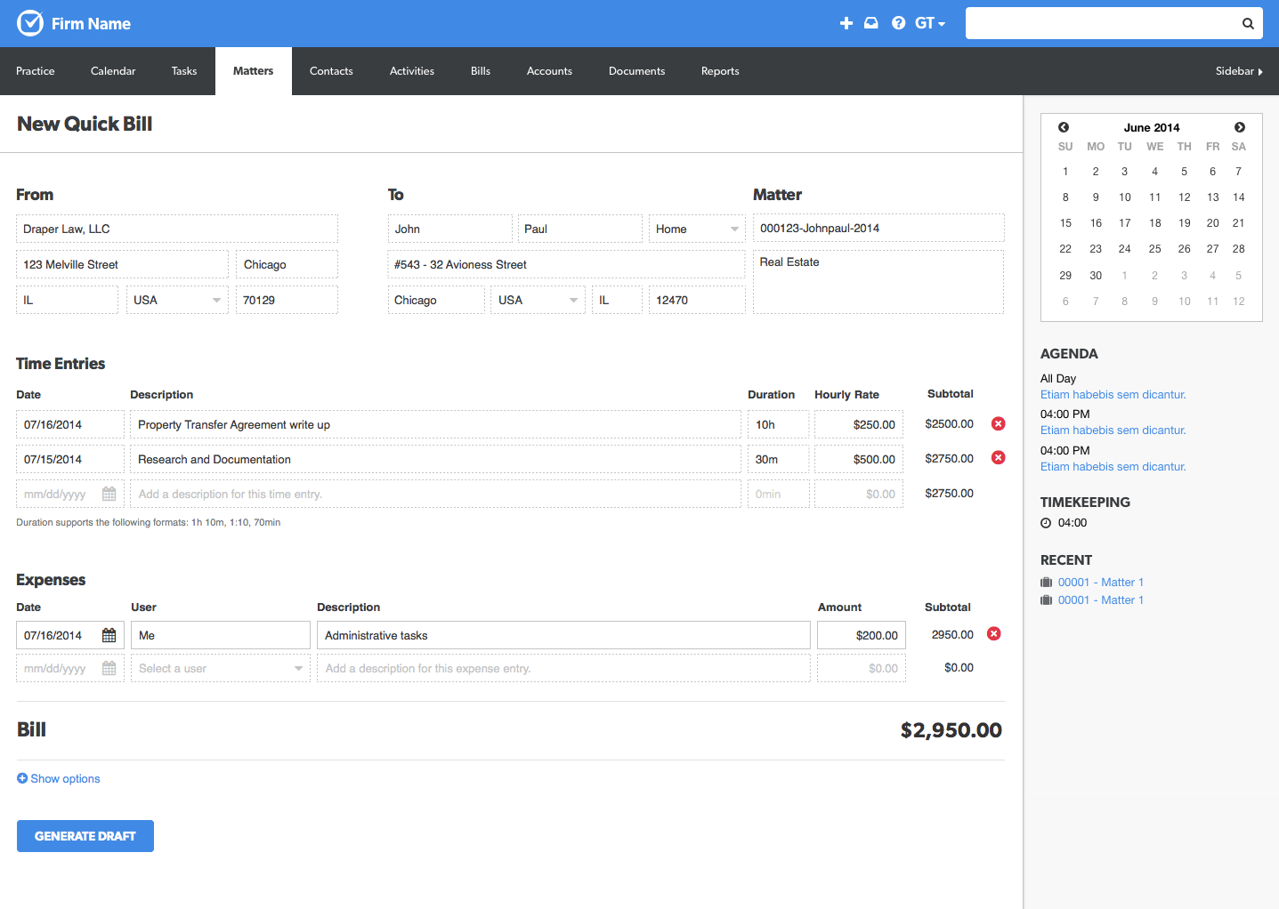Screen dimensions: 1279x909
Task: Open the inbox tray icon in header
Action: pyautogui.click(x=871, y=23)
